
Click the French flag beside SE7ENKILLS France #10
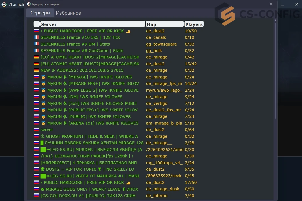(x=36, y=37)
